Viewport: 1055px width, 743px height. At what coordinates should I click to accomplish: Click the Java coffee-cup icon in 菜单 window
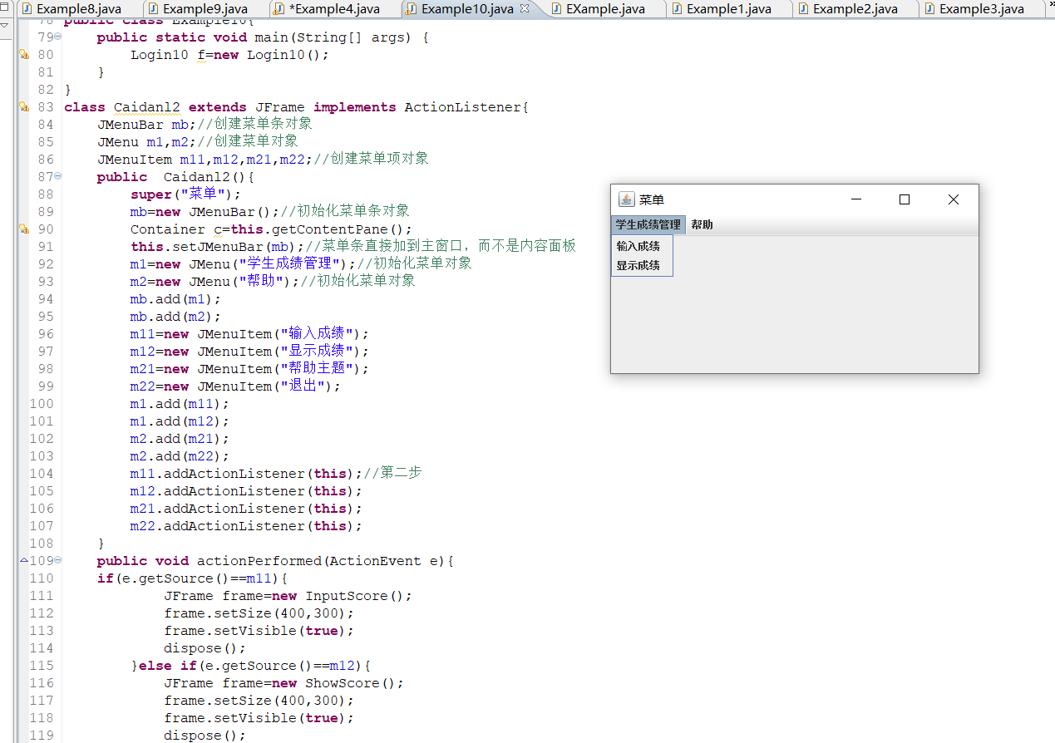click(626, 199)
